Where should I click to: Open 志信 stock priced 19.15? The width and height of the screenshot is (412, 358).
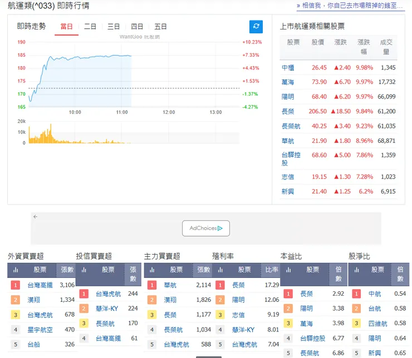point(288,177)
